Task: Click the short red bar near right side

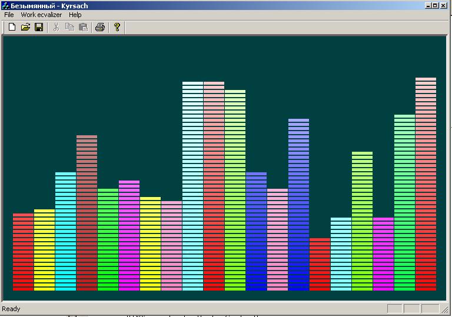Action: tap(320, 264)
